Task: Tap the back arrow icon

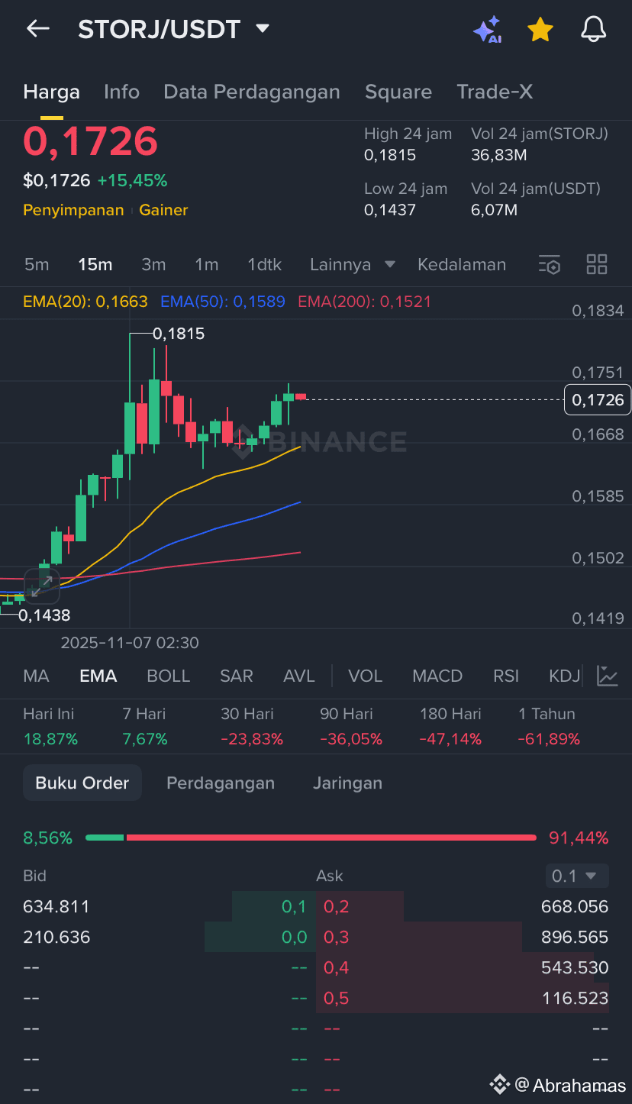Action: pos(37,29)
